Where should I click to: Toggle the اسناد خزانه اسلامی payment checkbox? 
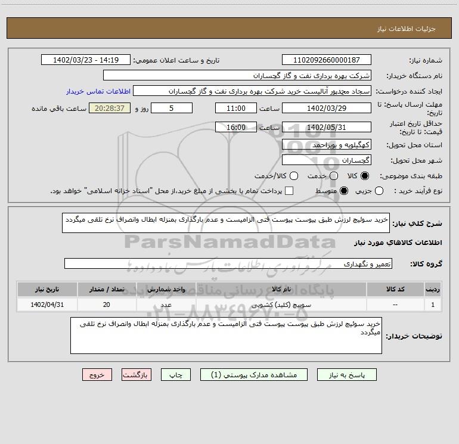(289, 191)
